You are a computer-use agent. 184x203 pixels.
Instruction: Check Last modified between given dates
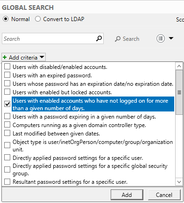[x=7, y=133]
